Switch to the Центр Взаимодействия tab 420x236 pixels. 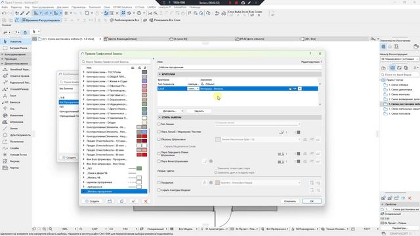point(135,39)
